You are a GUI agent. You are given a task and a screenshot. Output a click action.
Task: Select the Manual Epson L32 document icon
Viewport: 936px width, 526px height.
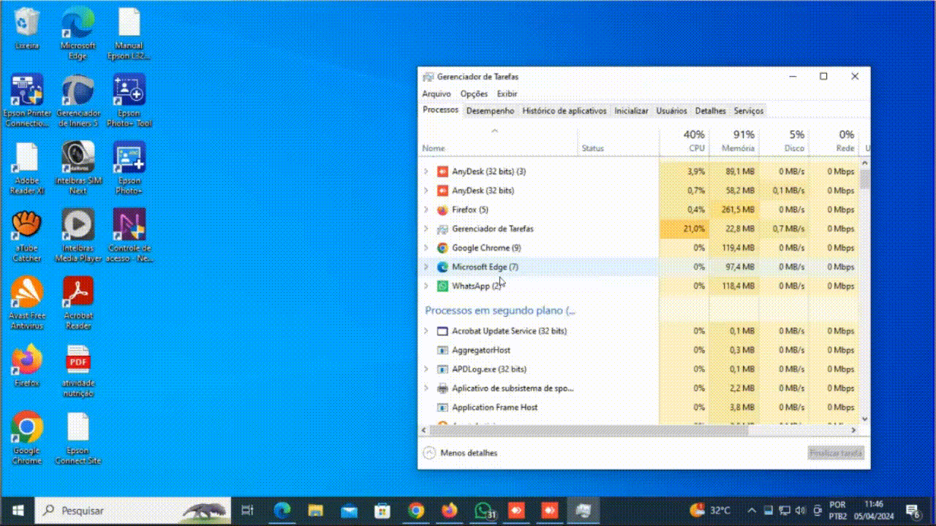(129, 34)
